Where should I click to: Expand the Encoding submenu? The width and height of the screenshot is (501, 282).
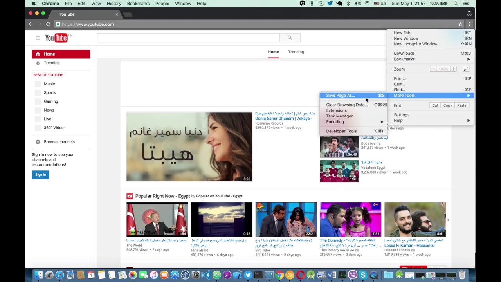[x=353, y=122]
